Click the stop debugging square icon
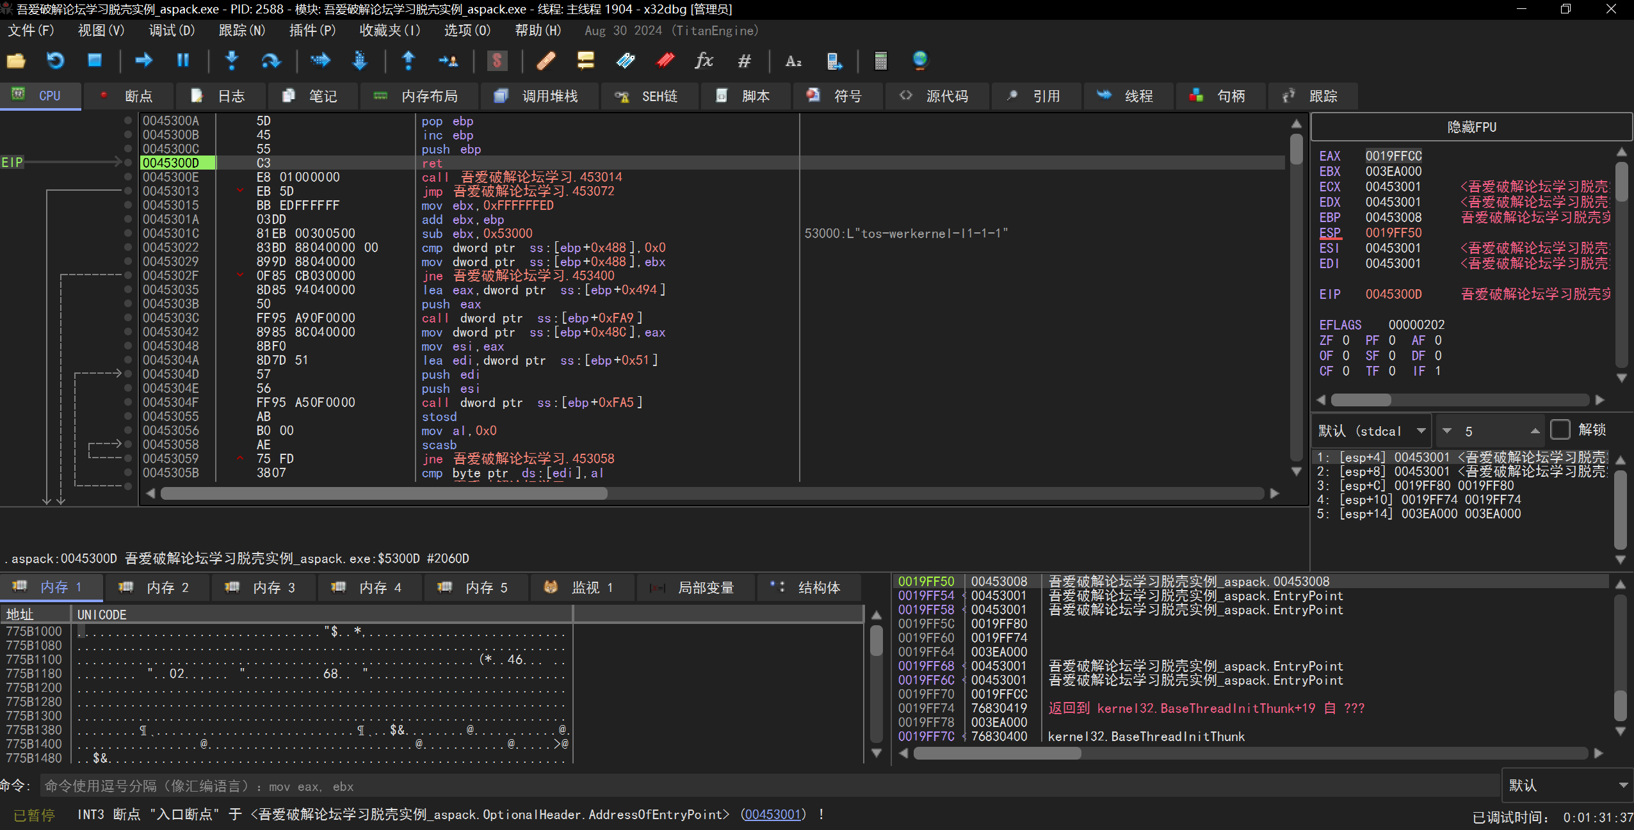This screenshot has height=830, width=1634. tap(95, 61)
